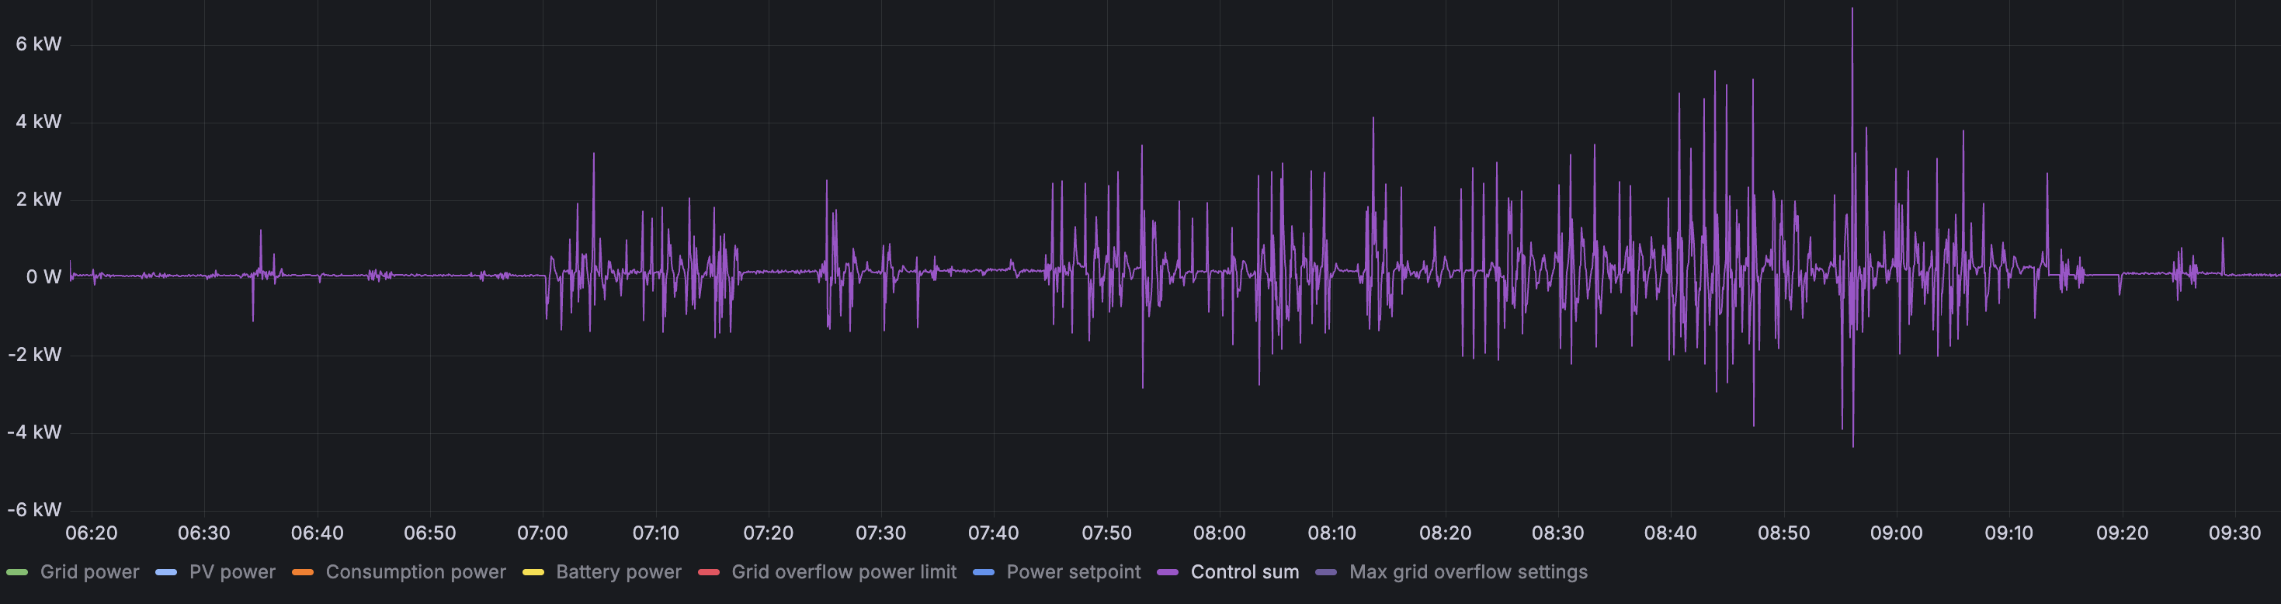Click the 07:40 time axis label
Screen dimensions: 2281x604
993,533
